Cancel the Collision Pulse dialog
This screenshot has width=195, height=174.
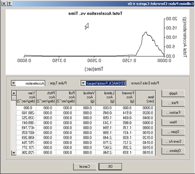click(x=85, y=166)
